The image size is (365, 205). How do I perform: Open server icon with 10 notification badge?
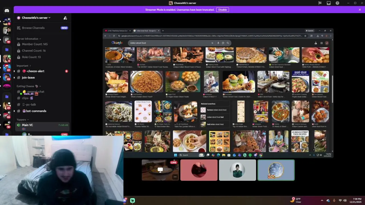7,125
